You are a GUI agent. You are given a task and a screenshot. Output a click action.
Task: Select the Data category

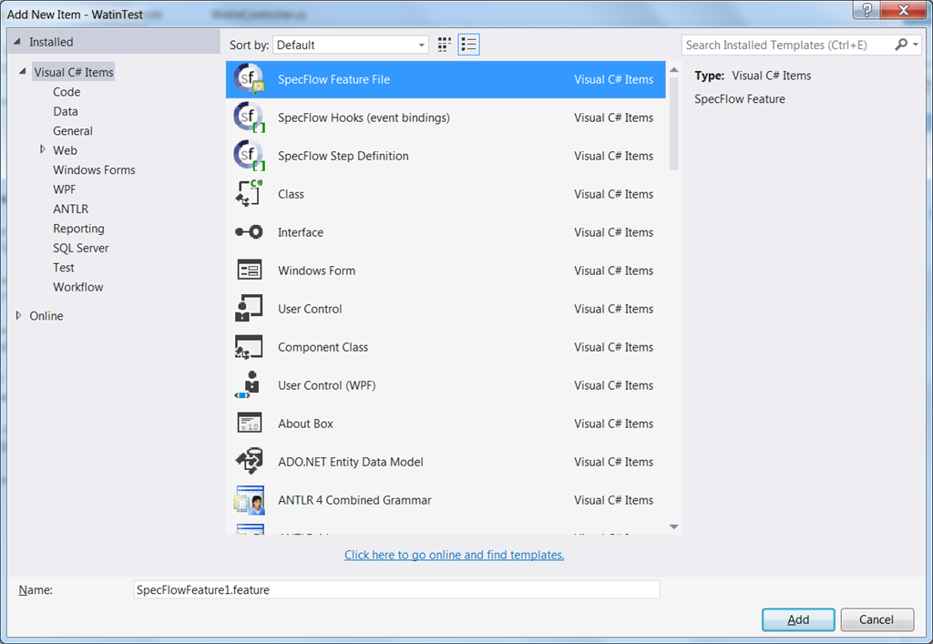click(66, 111)
